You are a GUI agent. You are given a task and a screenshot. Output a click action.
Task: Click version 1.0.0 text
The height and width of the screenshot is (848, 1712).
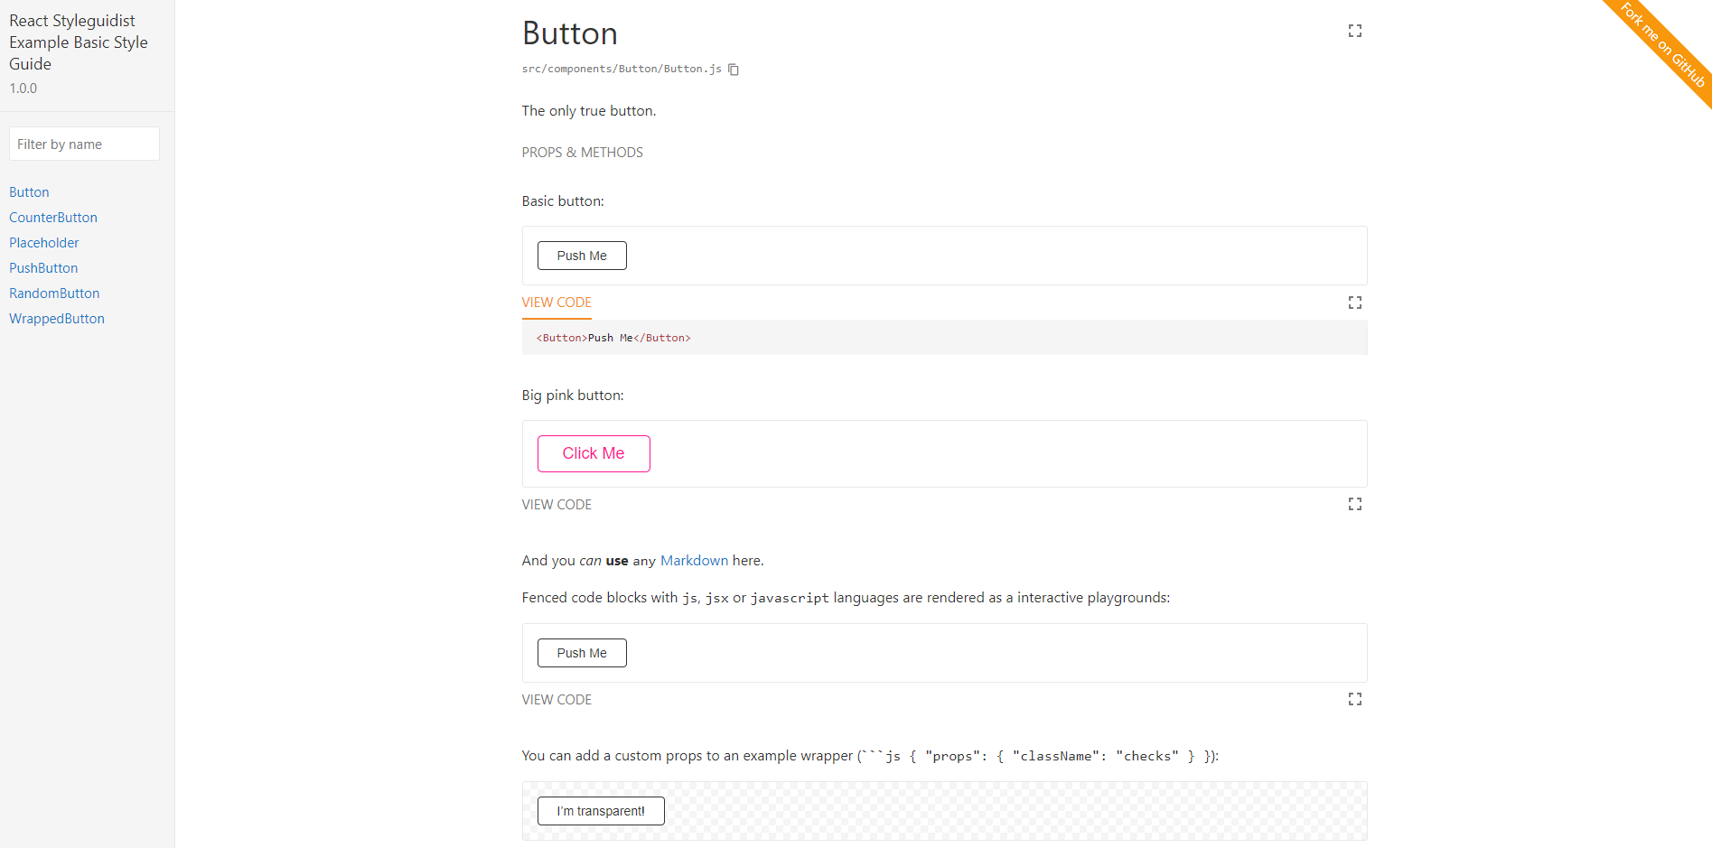[23, 89]
